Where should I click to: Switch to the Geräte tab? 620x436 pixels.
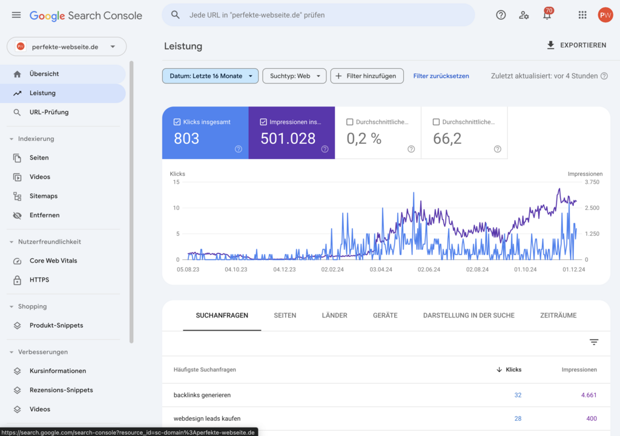(385, 315)
